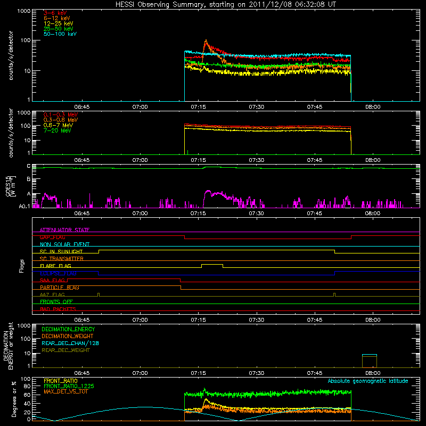Click the 07:30 tick label under top plot
The height and width of the screenshot is (426, 426).
[257, 107]
